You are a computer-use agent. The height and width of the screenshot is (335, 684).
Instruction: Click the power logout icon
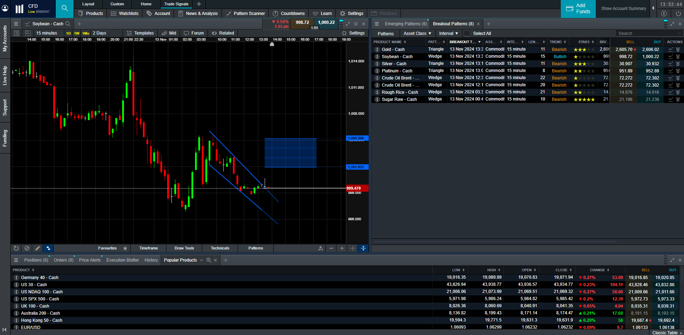(678, 14)
